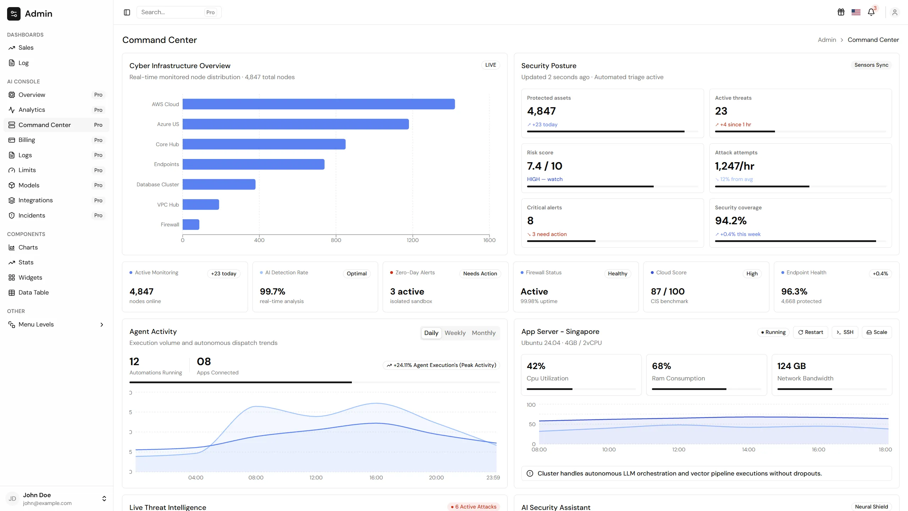Click the Admin breadcrumb link

tap(827, 40)
